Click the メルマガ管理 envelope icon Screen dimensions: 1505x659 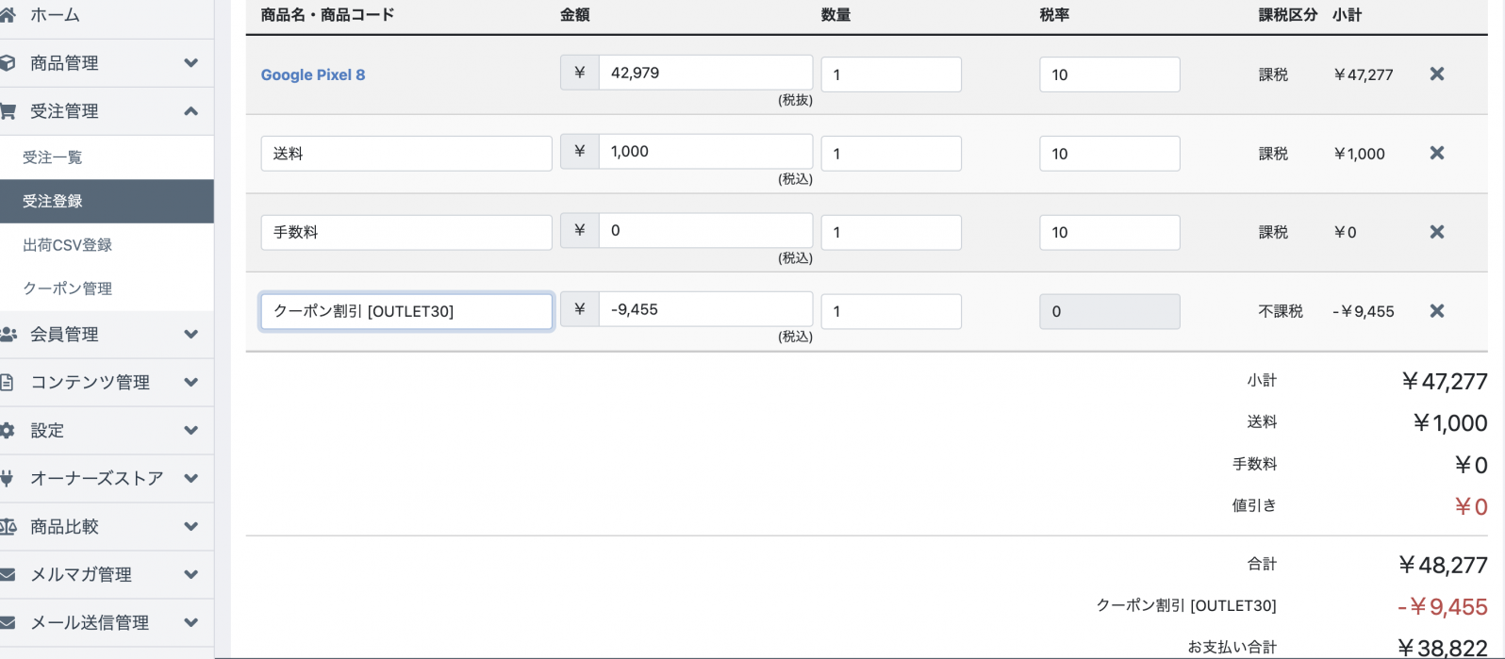(8, 574)
